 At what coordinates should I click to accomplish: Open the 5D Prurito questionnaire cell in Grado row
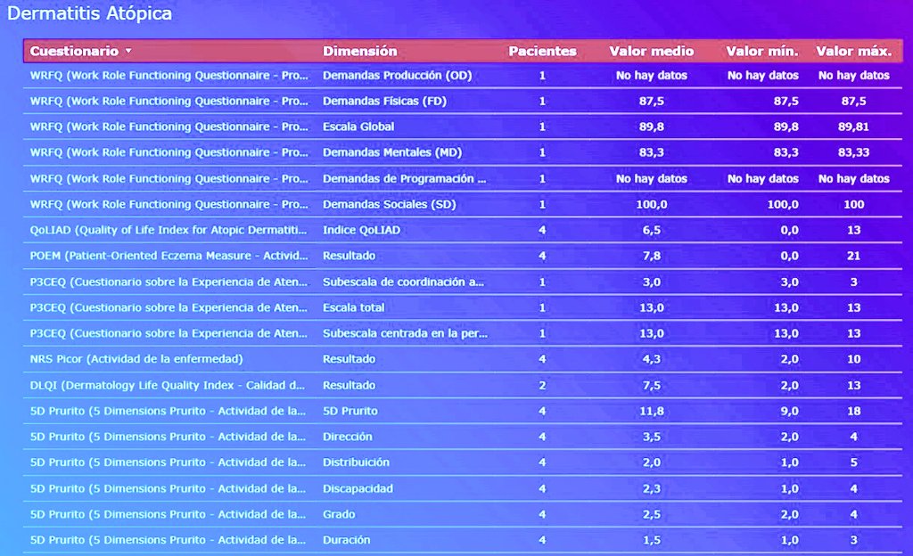[x=168, y=514]
